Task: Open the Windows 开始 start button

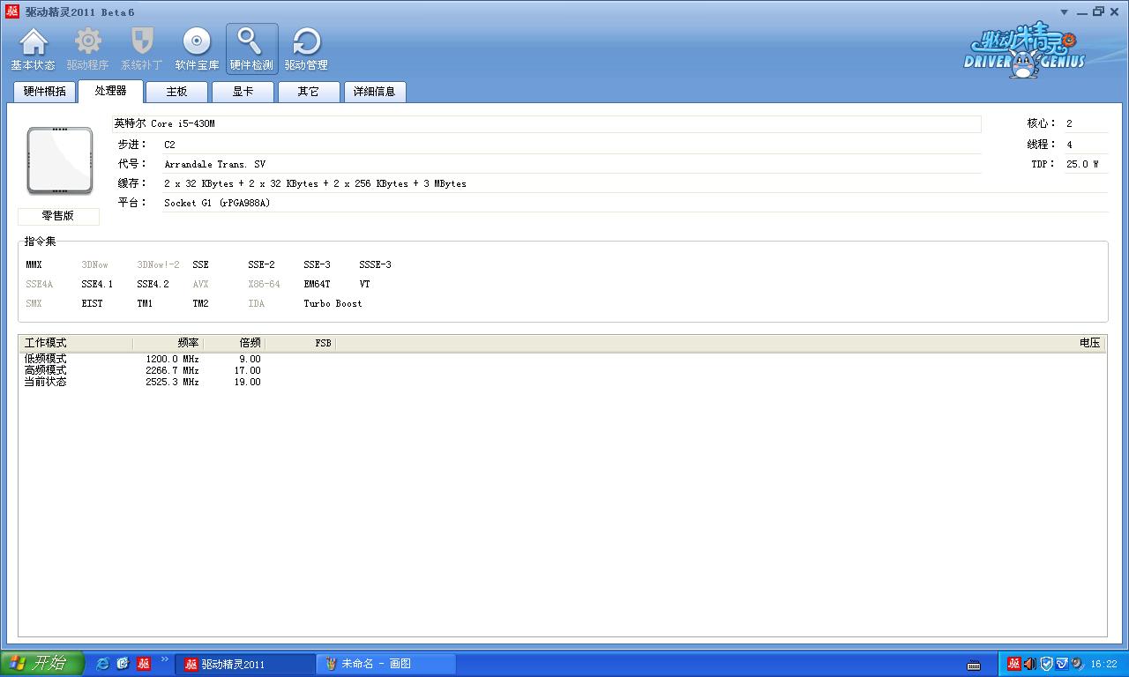Action: (x=41, y=664)
